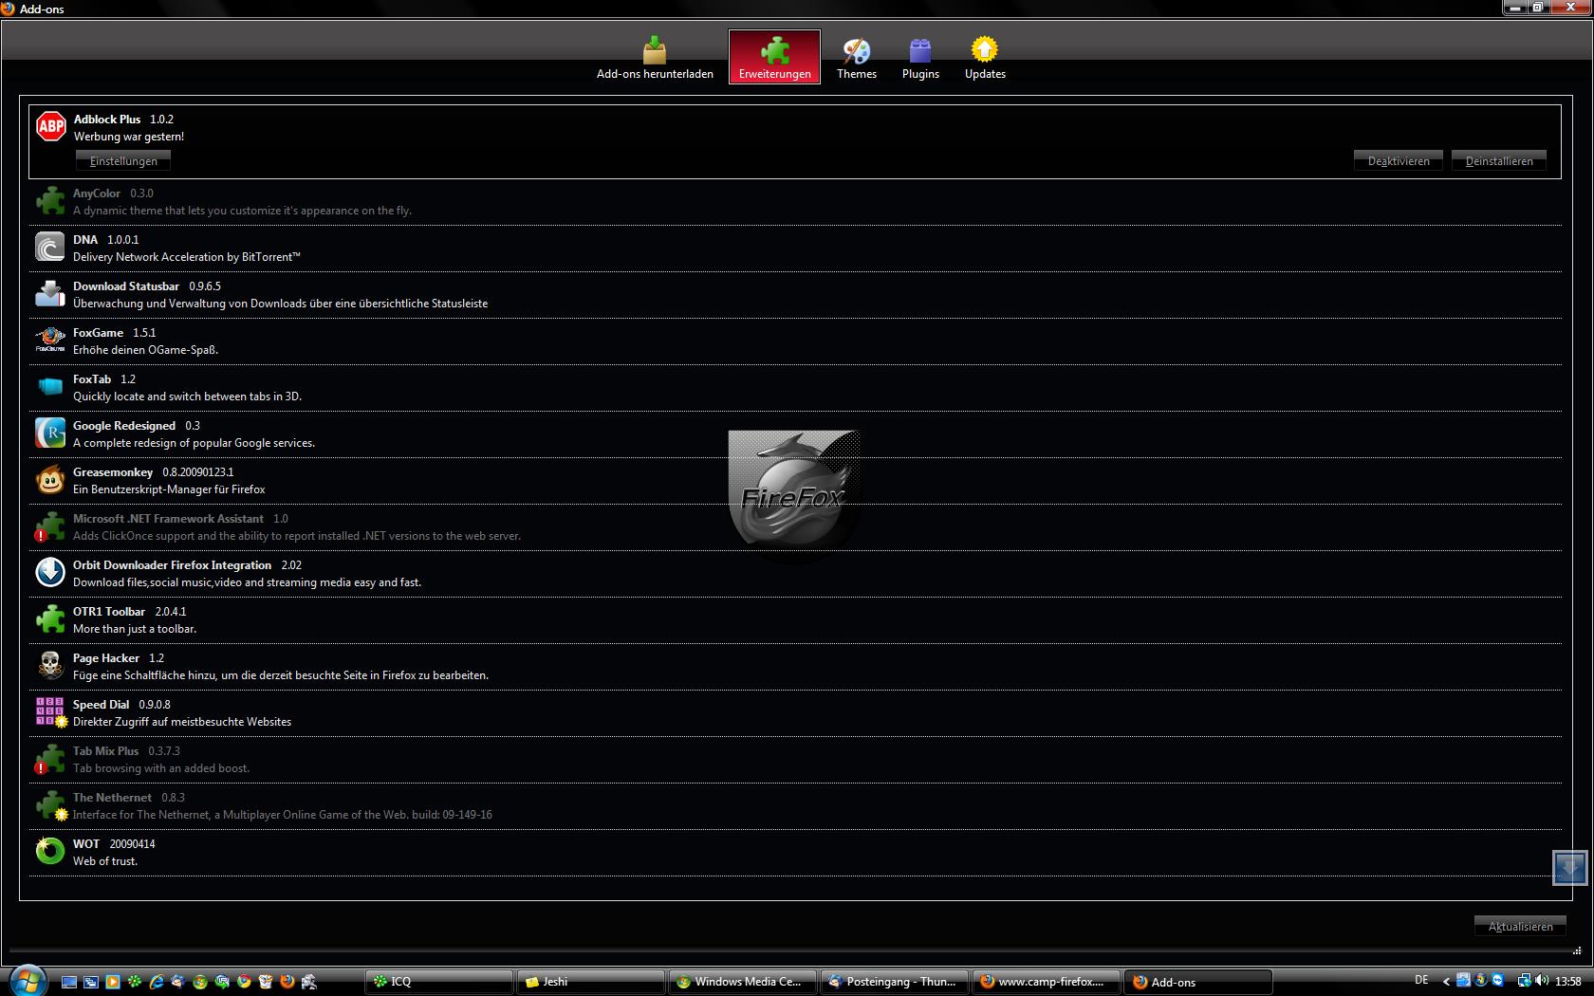Select the Download Statusbar extension name
Screen dimensions: 1594x996
click(126, 286)
